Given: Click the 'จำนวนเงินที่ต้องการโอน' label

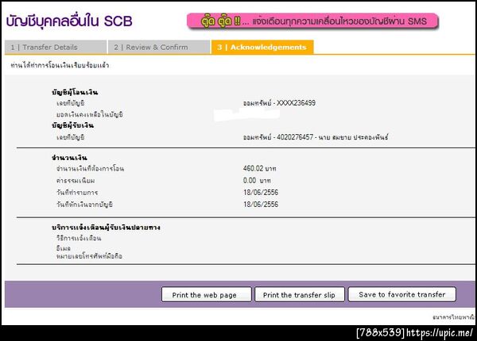Looking at the screenshot, I should (91, 169).
